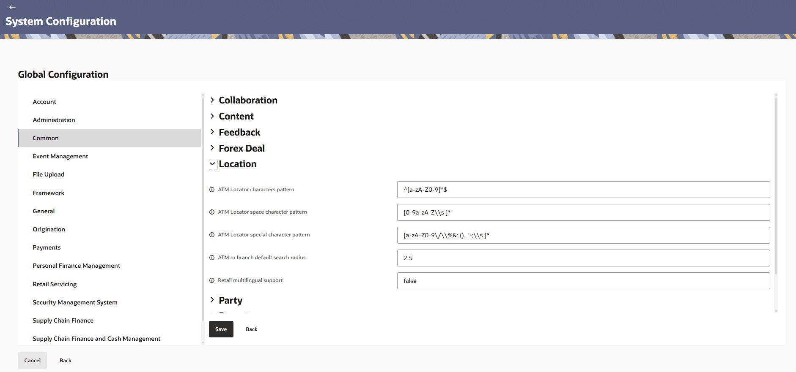Edit ATM Locator special character pattern field

coord(583,235)
